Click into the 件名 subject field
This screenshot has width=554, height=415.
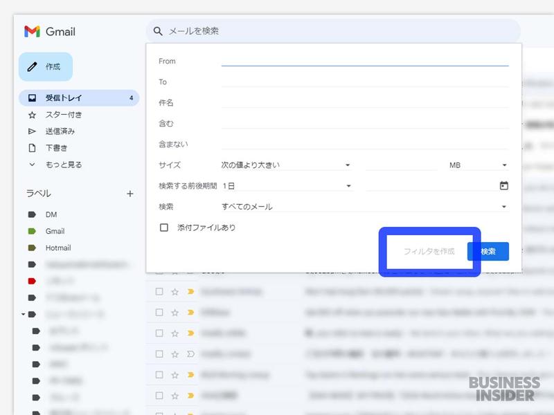click(365, 102)
